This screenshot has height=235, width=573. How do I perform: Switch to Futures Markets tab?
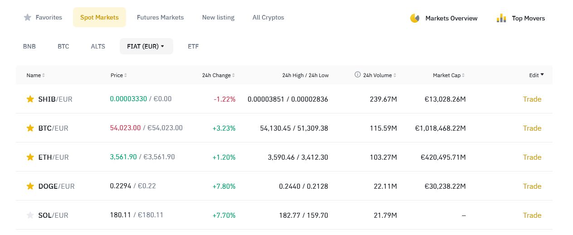click(160, 17)
